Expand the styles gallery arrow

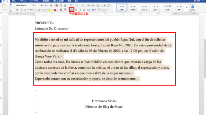[x=186, y=8]
